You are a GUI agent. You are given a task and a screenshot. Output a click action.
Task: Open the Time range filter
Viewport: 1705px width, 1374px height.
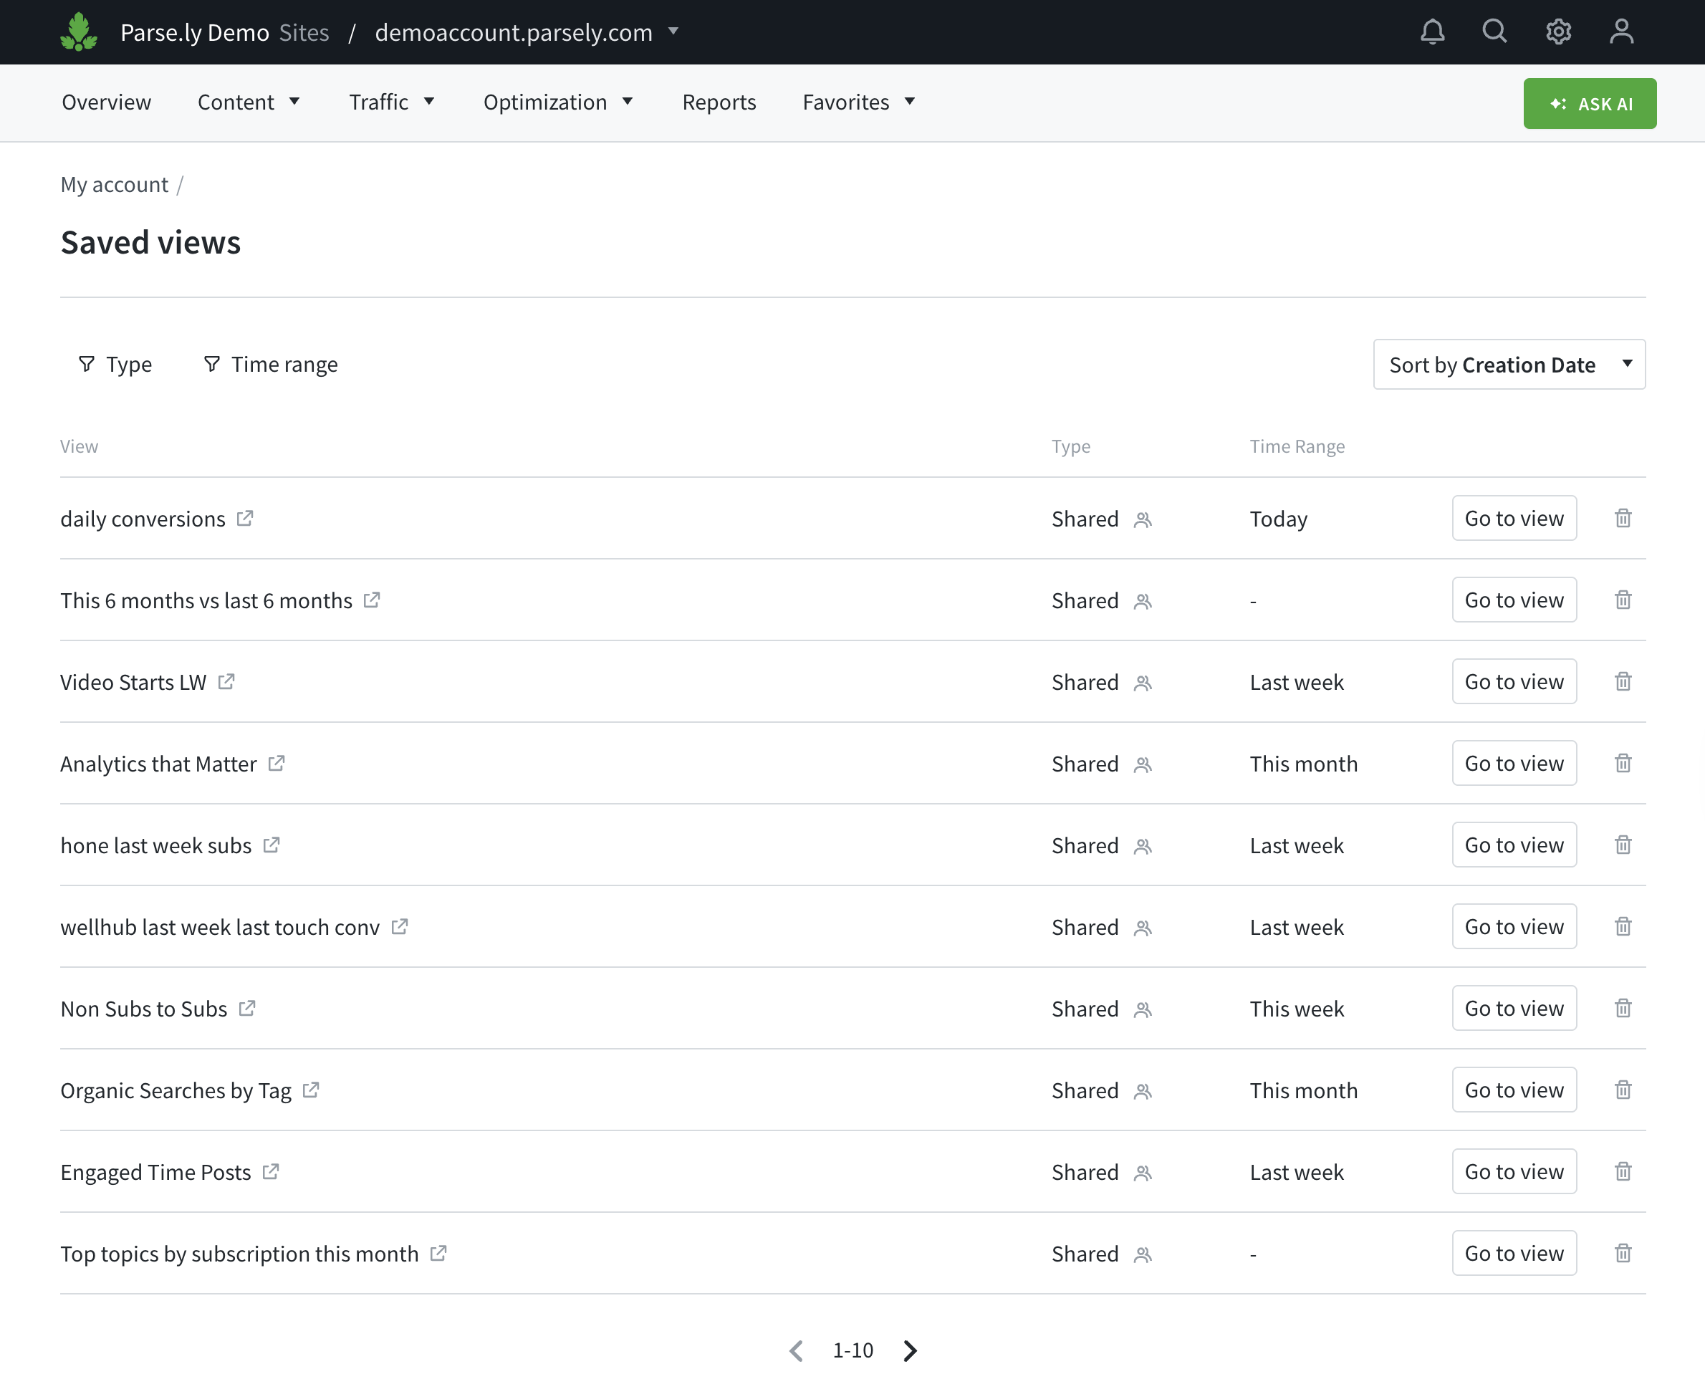271,364
